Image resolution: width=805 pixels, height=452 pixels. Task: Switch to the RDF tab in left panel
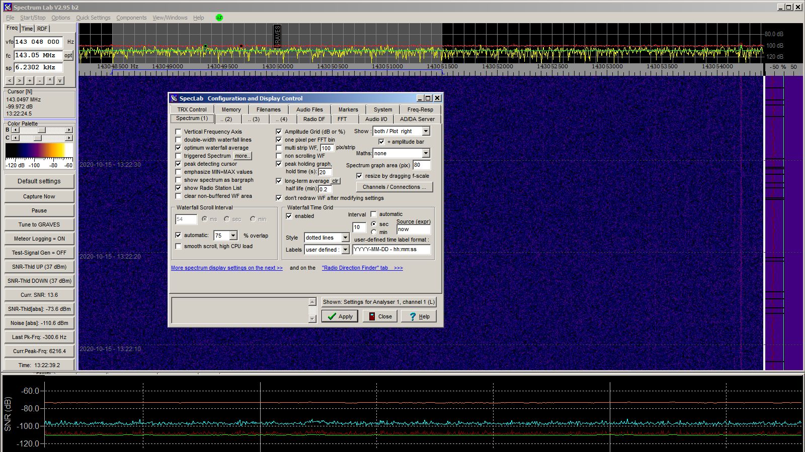[42, 29]
